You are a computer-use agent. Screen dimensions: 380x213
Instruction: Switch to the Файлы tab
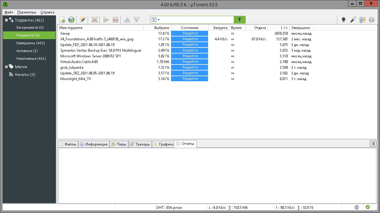68,144
